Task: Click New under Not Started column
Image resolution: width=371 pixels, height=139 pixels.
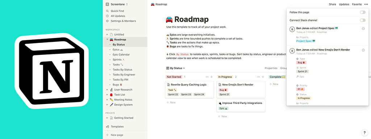Action: tap(171, 103)
